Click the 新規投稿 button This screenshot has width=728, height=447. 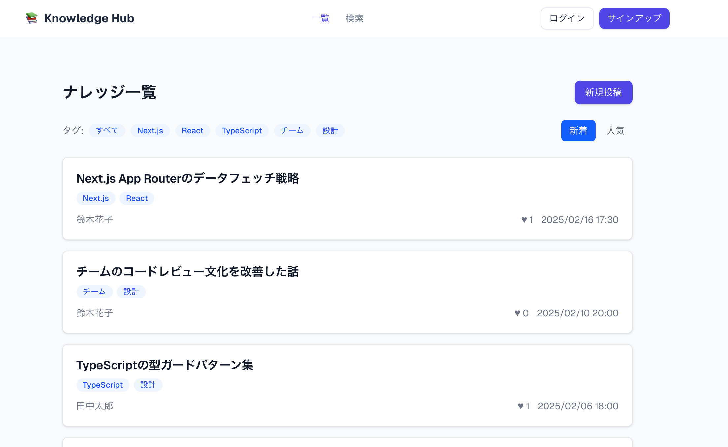click(x=603, y=92)
